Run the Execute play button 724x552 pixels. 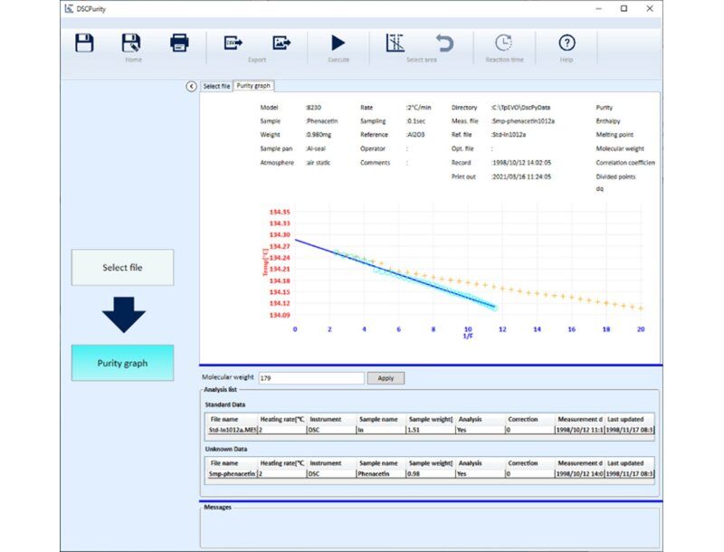tap(338, 43)
